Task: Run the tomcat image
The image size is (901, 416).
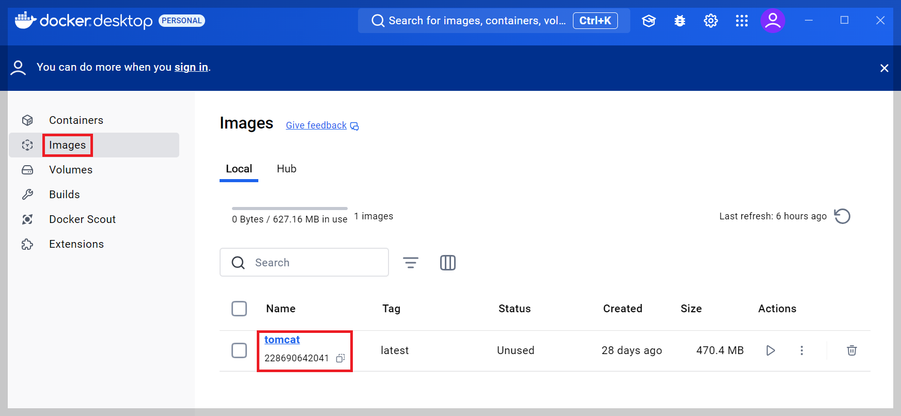Action: click(x=771, y=350)
